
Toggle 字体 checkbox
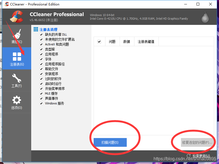(41, 59)
